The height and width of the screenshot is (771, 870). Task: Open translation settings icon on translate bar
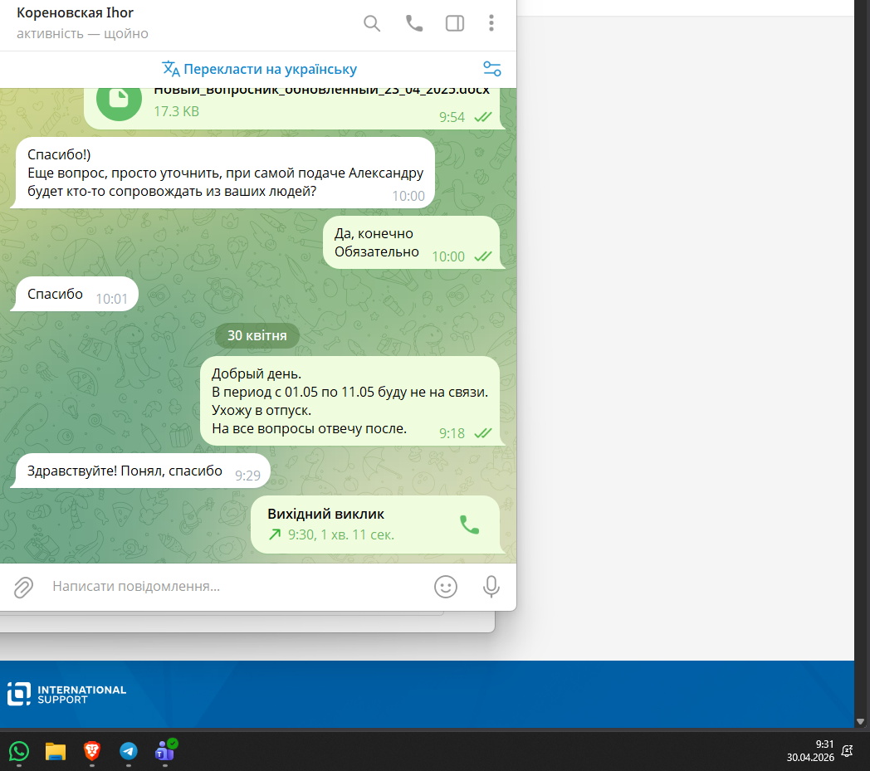coord(492,69)
